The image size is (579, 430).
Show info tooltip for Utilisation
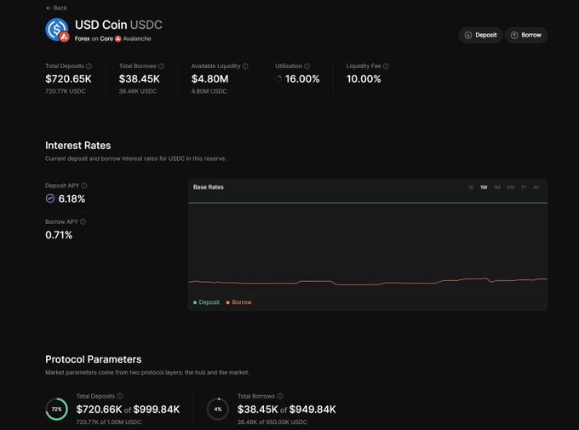(x=307, y=66)
